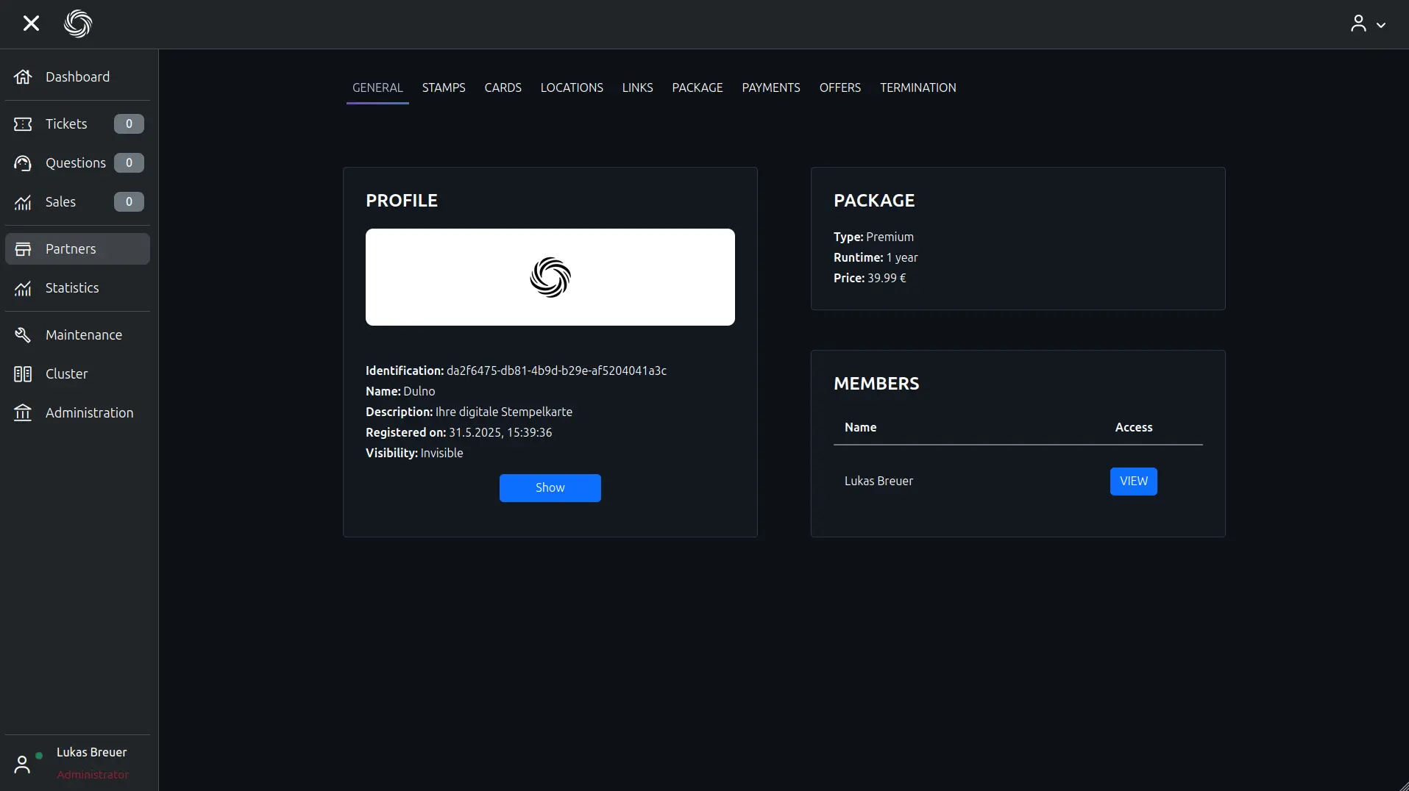Image resolution: width=1409 pixels, height=791 pixels.
Task: Open the PAYMENTS tab
Action: 770,87
